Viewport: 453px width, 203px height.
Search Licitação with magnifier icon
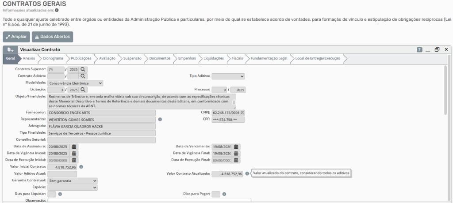point(83,90)
